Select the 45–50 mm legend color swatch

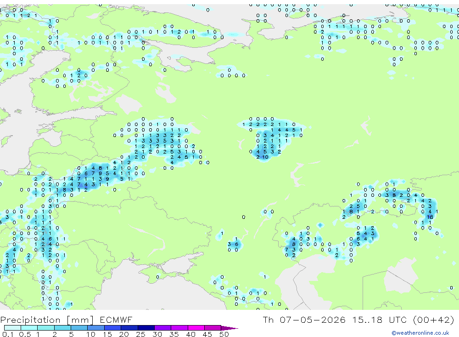click(213, 328)
